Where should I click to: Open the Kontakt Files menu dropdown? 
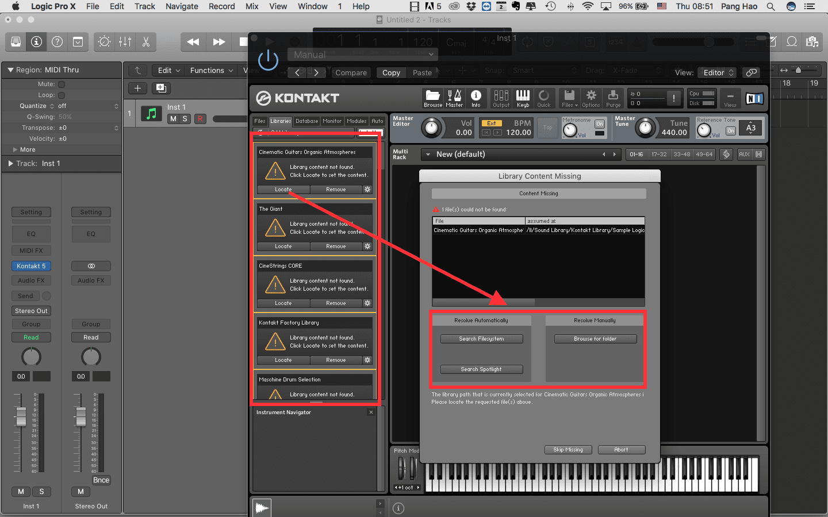coord(569,98)
